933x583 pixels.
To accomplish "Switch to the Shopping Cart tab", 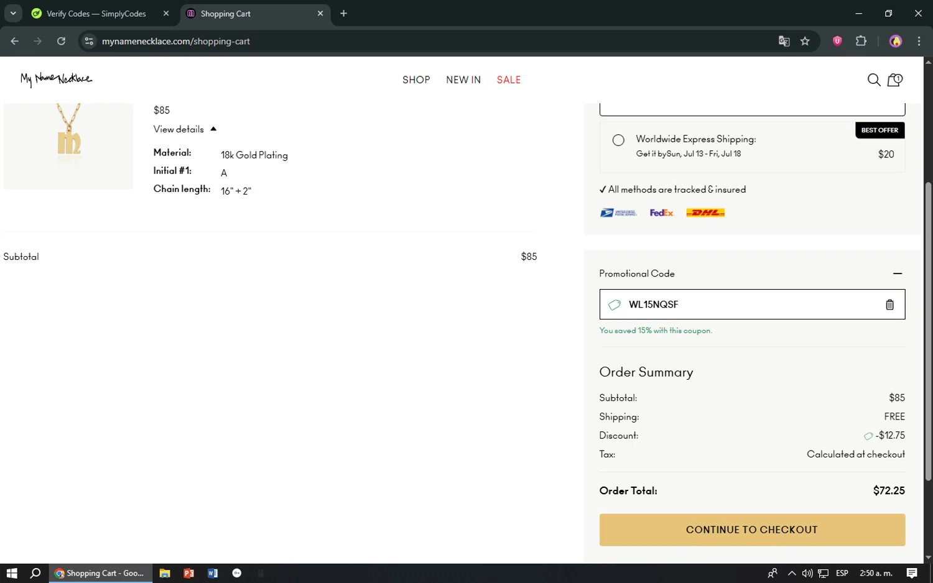I will pyautogui.click(x=255, y=14).
